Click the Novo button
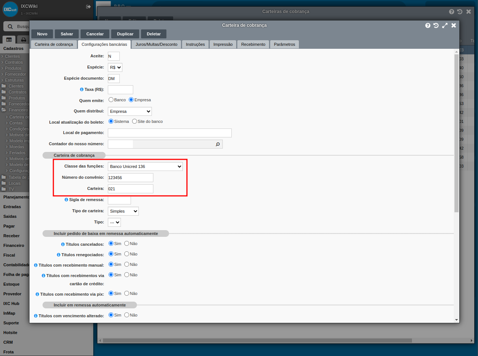The image size is (478, 356). coord(42,34)
